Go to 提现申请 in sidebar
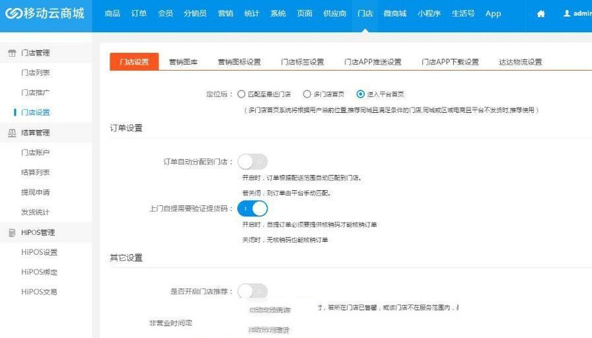Image resolution: width=592 pixels, height=338 pixels. (35, 192)
